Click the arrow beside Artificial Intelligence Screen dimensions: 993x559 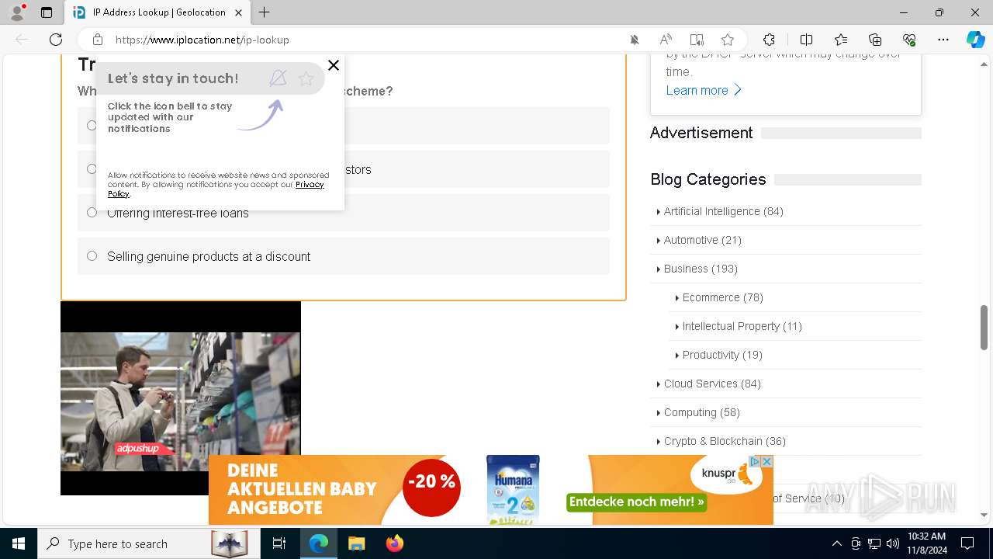click(x=658, y=212)
